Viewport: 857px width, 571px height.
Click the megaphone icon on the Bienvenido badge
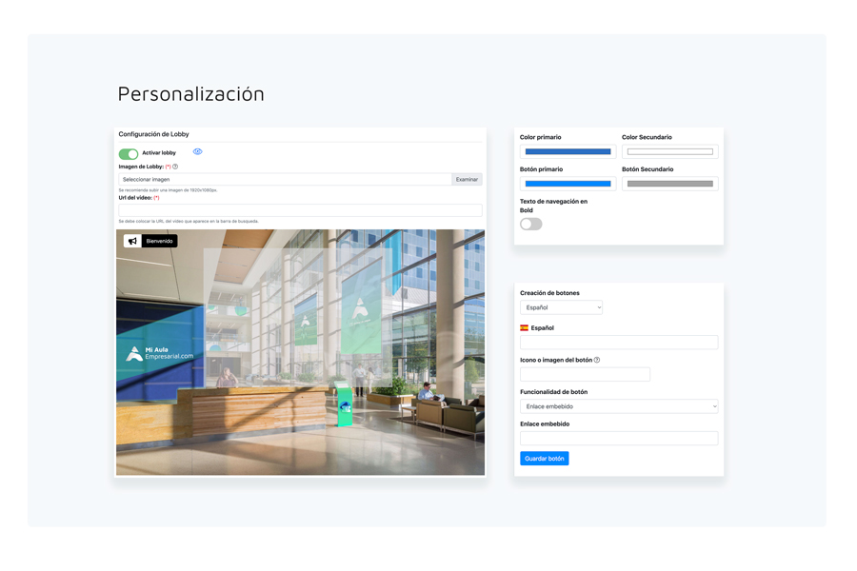[131, 240]
